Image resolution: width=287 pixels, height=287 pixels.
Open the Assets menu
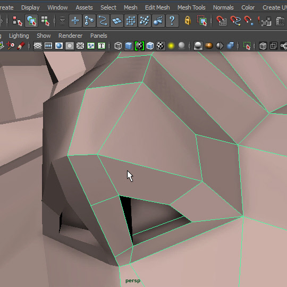point(84,7)
